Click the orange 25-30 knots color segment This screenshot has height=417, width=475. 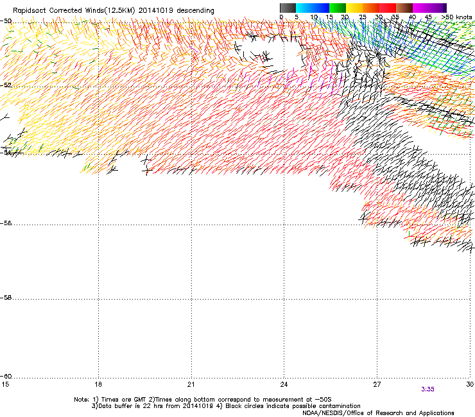tap(371, 8)
